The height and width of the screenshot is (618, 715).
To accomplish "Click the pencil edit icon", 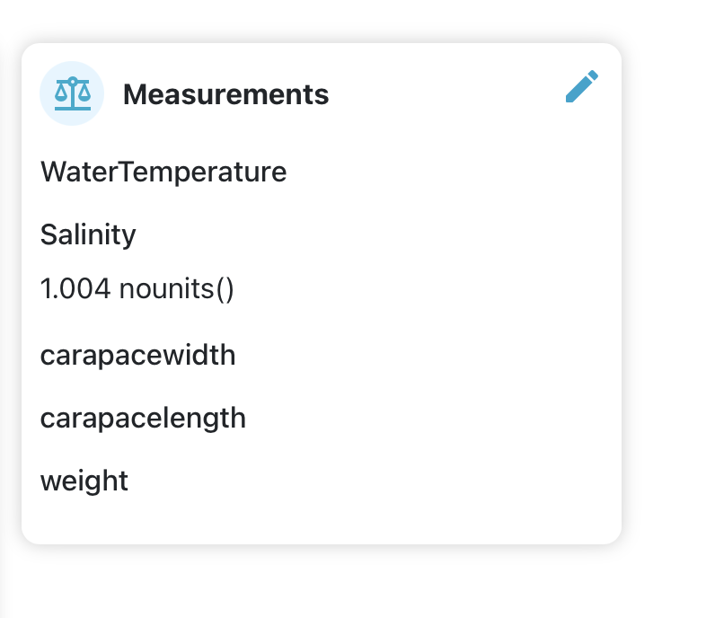I will [x=581, y=88].
